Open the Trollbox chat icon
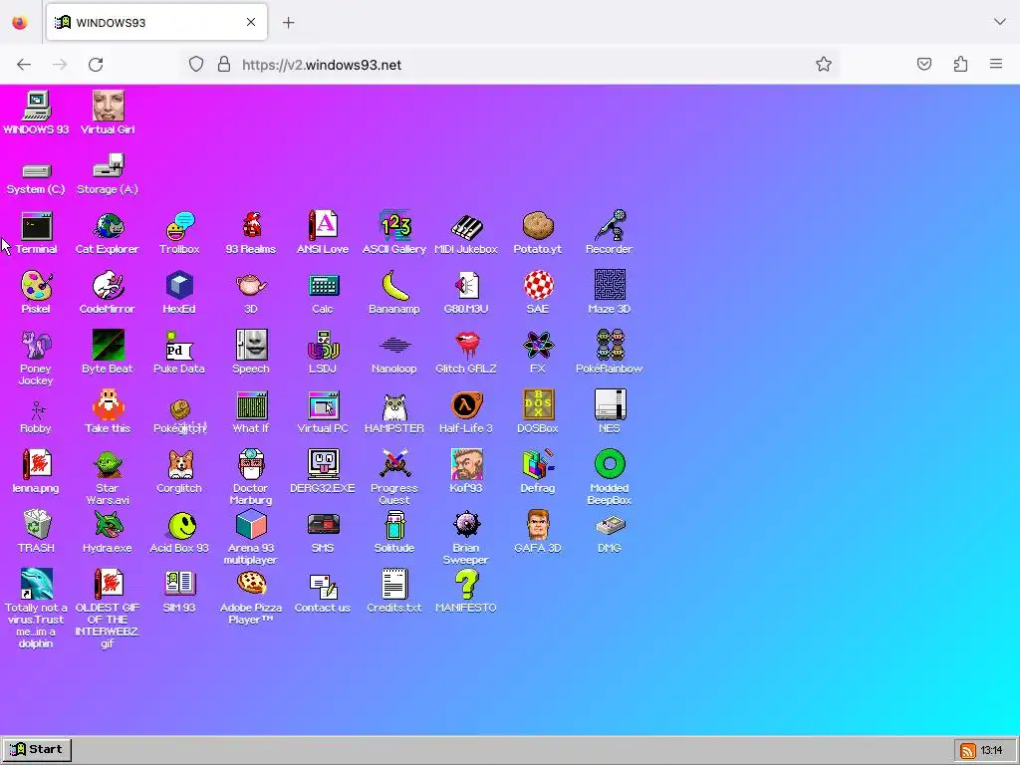 tap(179, 227)
